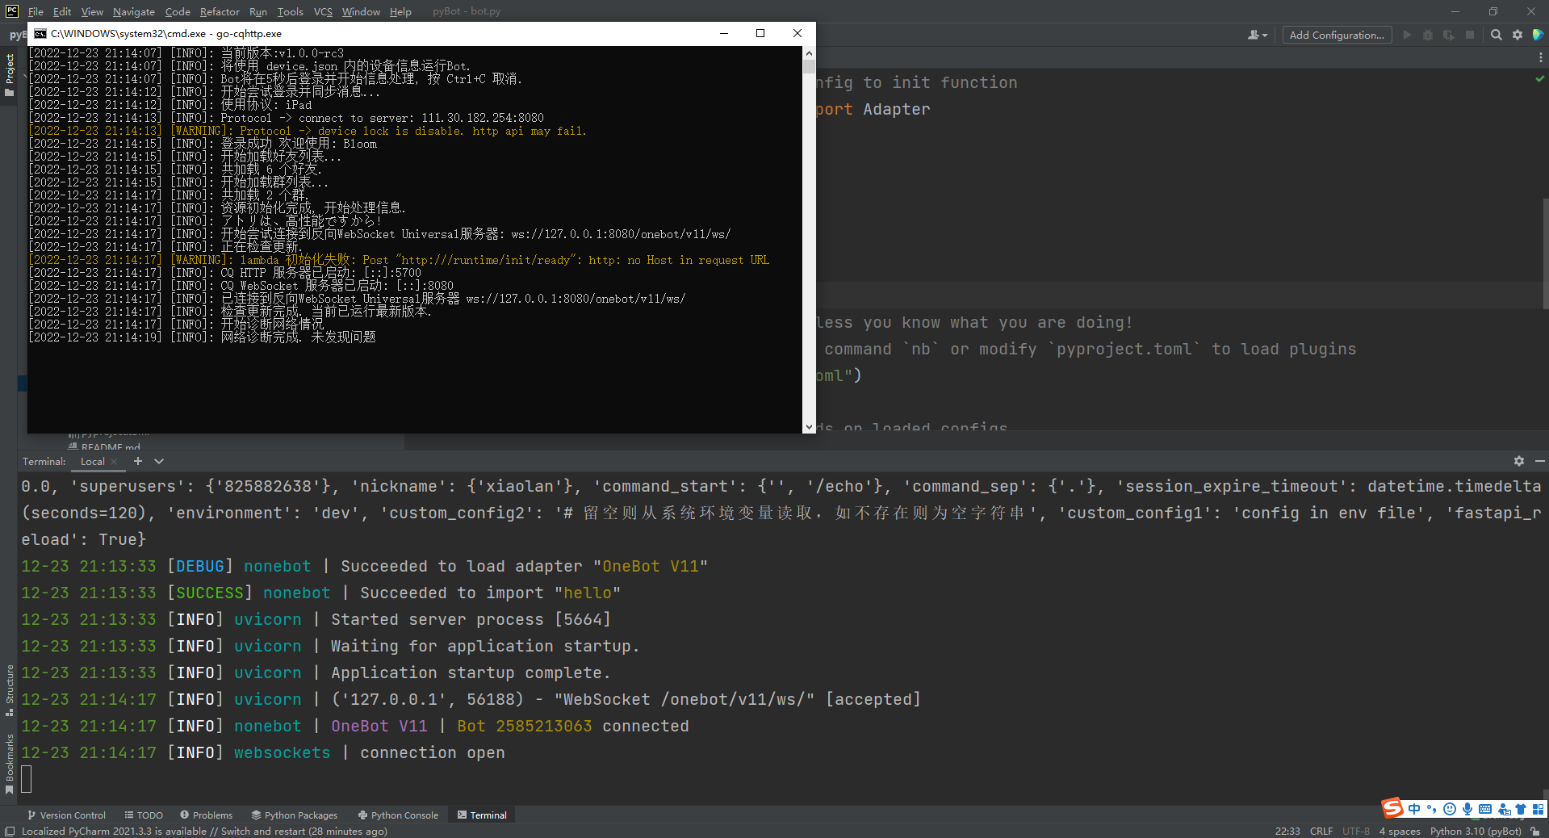Screen dimensions: 1549x838
Task: Open the Problems tool window
Action: click(x=206, y=815)
